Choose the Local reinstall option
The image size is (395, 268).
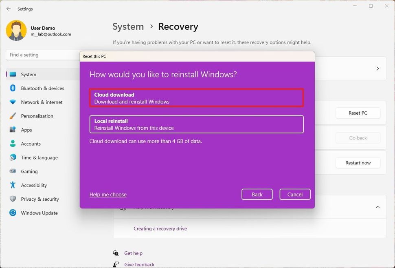[x=196, y=124]
